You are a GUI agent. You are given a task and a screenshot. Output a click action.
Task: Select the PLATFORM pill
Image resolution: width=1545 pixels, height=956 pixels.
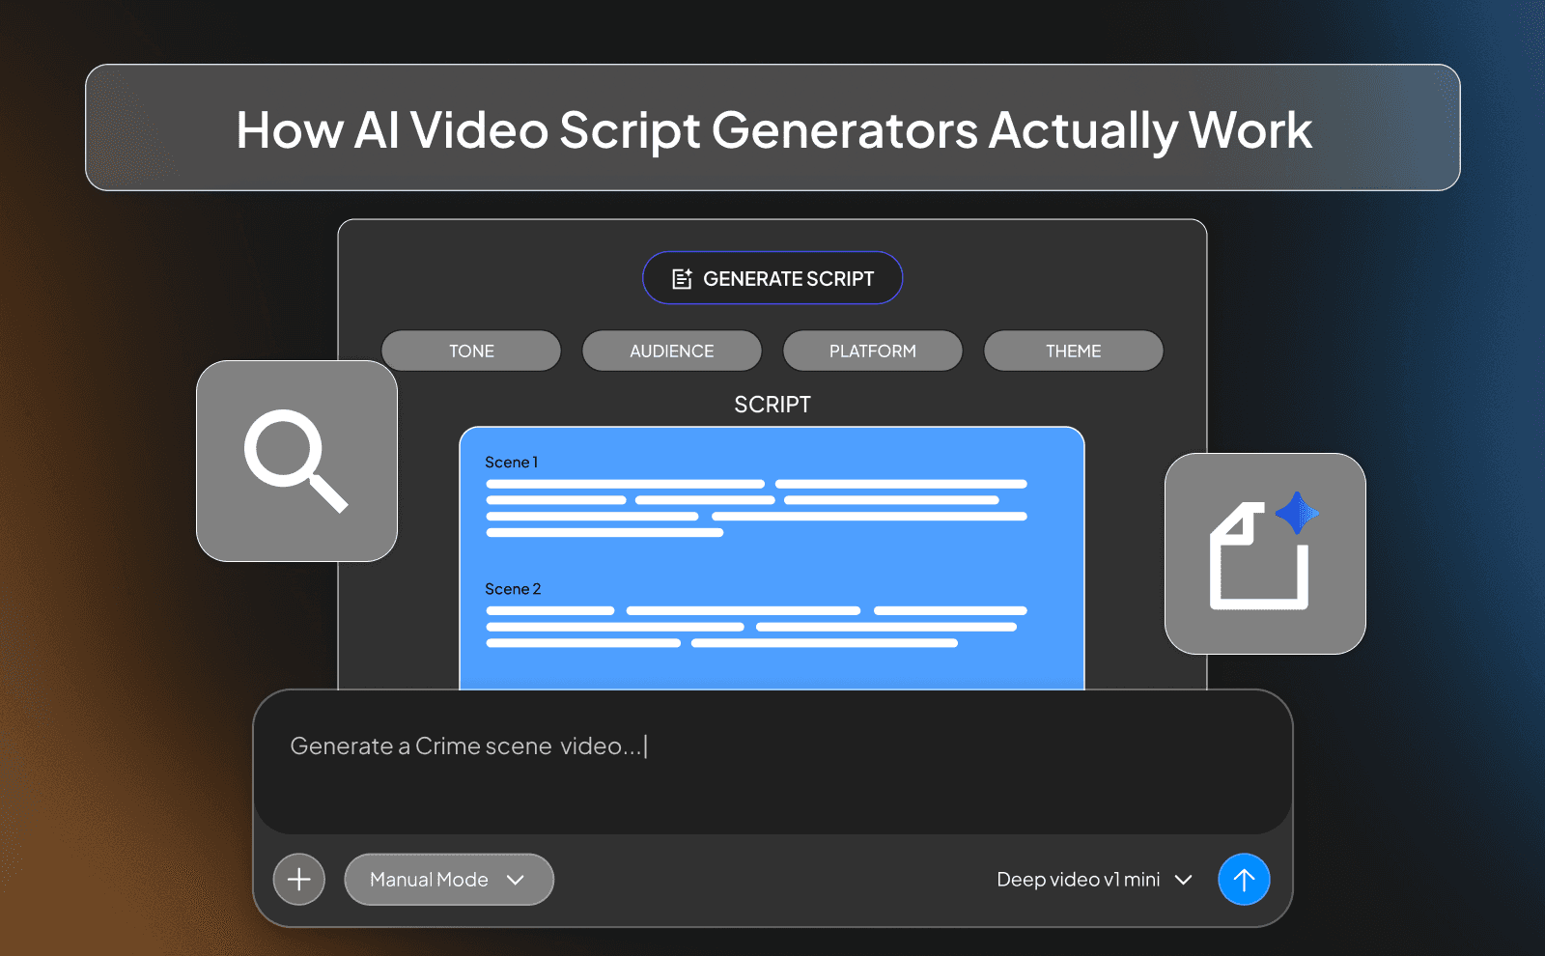pos(873,351)
